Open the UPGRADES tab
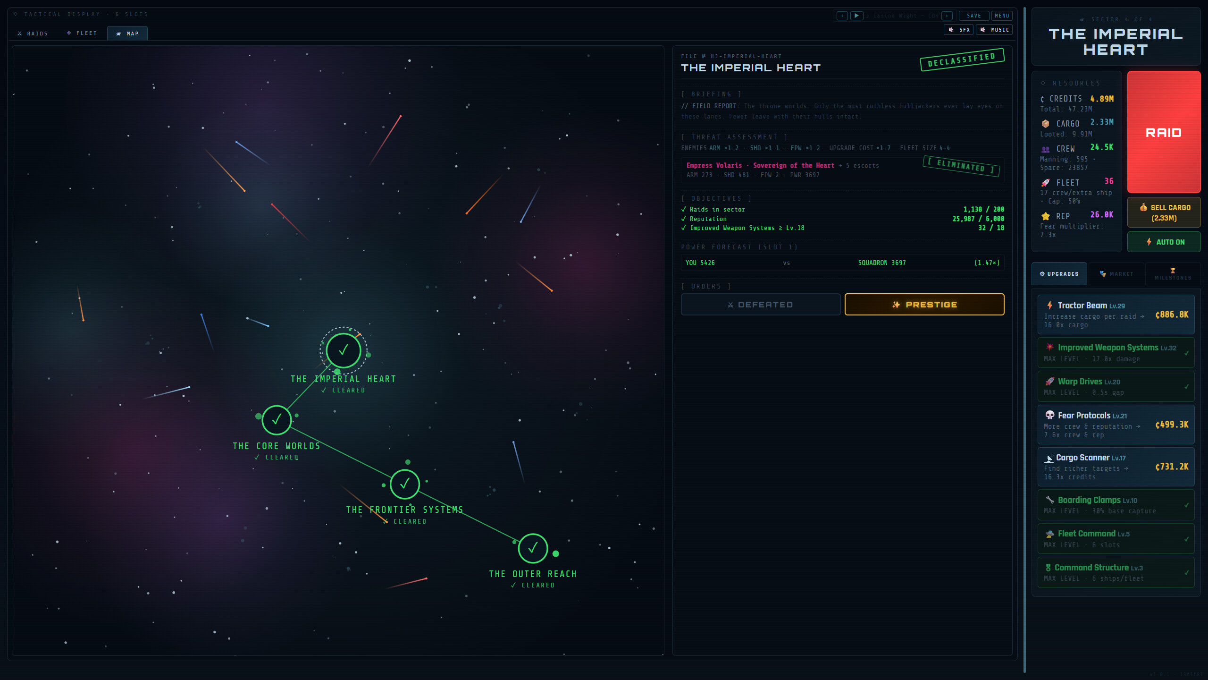 click(x=1059, y=274)
